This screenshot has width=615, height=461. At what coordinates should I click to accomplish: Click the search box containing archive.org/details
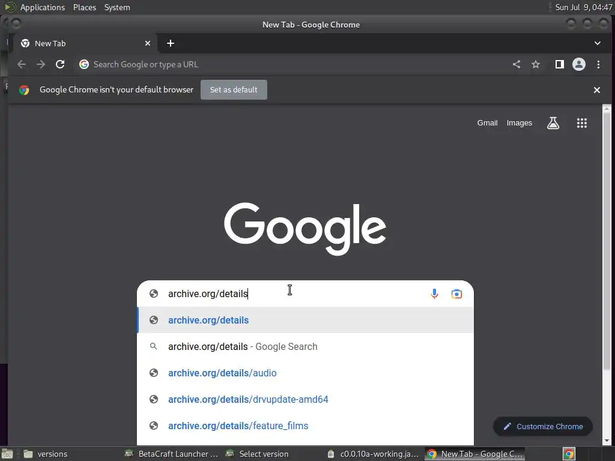click(x=305, y=294)
